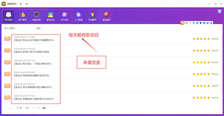Click the 确定 pagination confirm button

44,108
